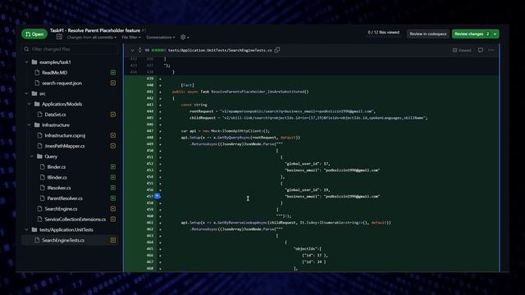
Task: Collapse the Infrastructure folder
Action: click(30, 125)
